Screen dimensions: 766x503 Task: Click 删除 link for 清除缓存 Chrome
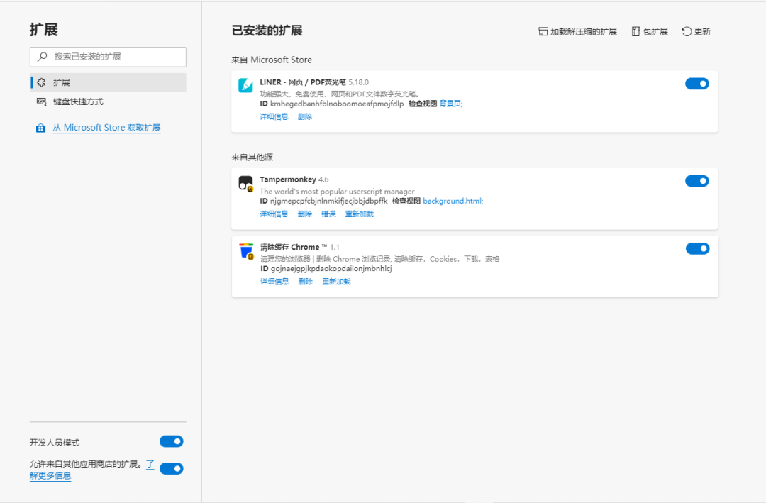[x=305, y=282]
